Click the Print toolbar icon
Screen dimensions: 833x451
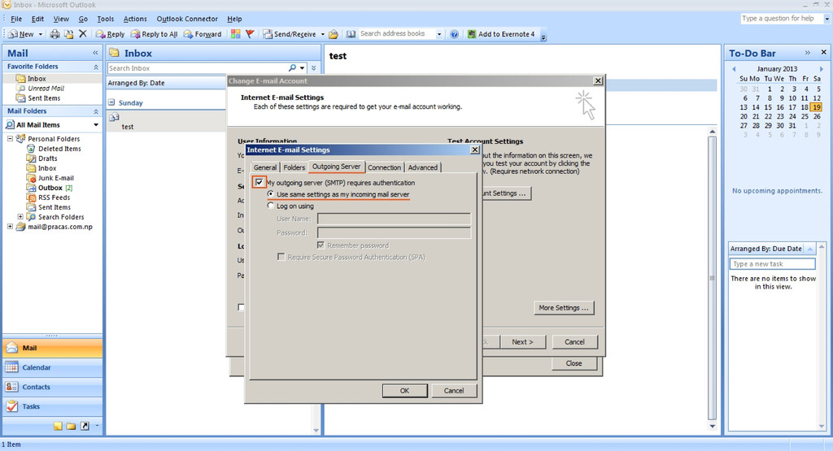click(x=55, y=34)
